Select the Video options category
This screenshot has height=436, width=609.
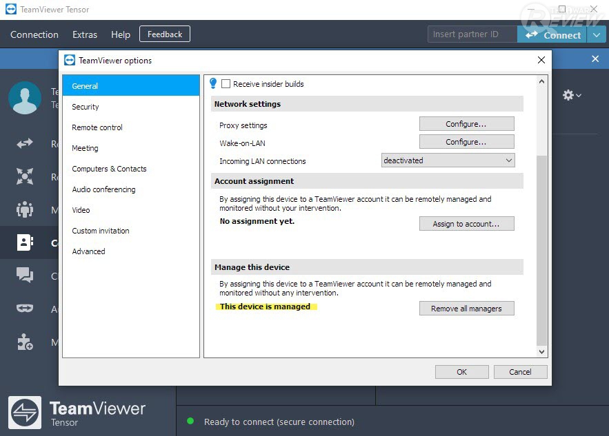[x=131, y=210]
